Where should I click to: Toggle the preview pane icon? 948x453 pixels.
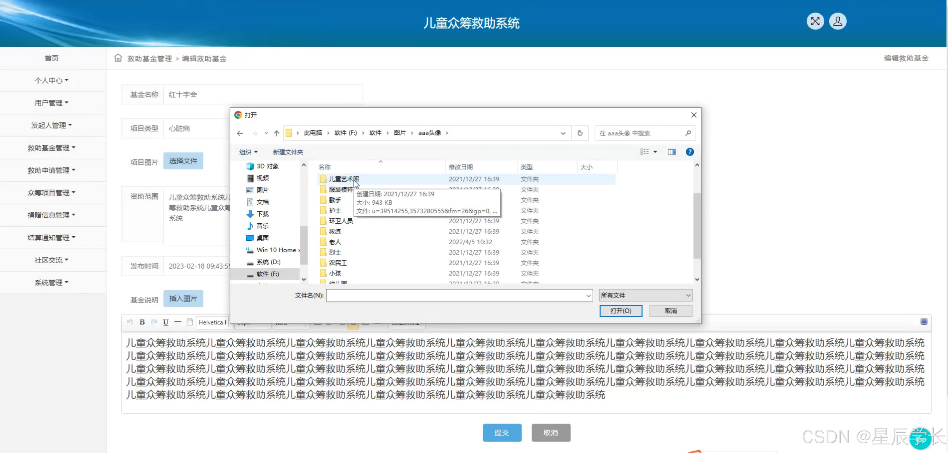point(672,152)
